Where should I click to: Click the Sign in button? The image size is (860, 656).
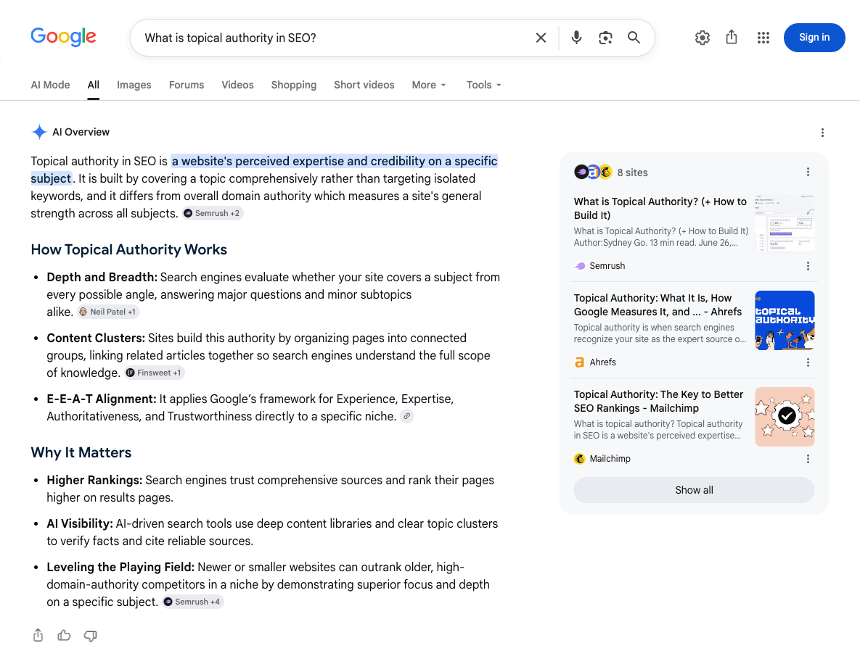pyautogui.click(x=814, y=37)
